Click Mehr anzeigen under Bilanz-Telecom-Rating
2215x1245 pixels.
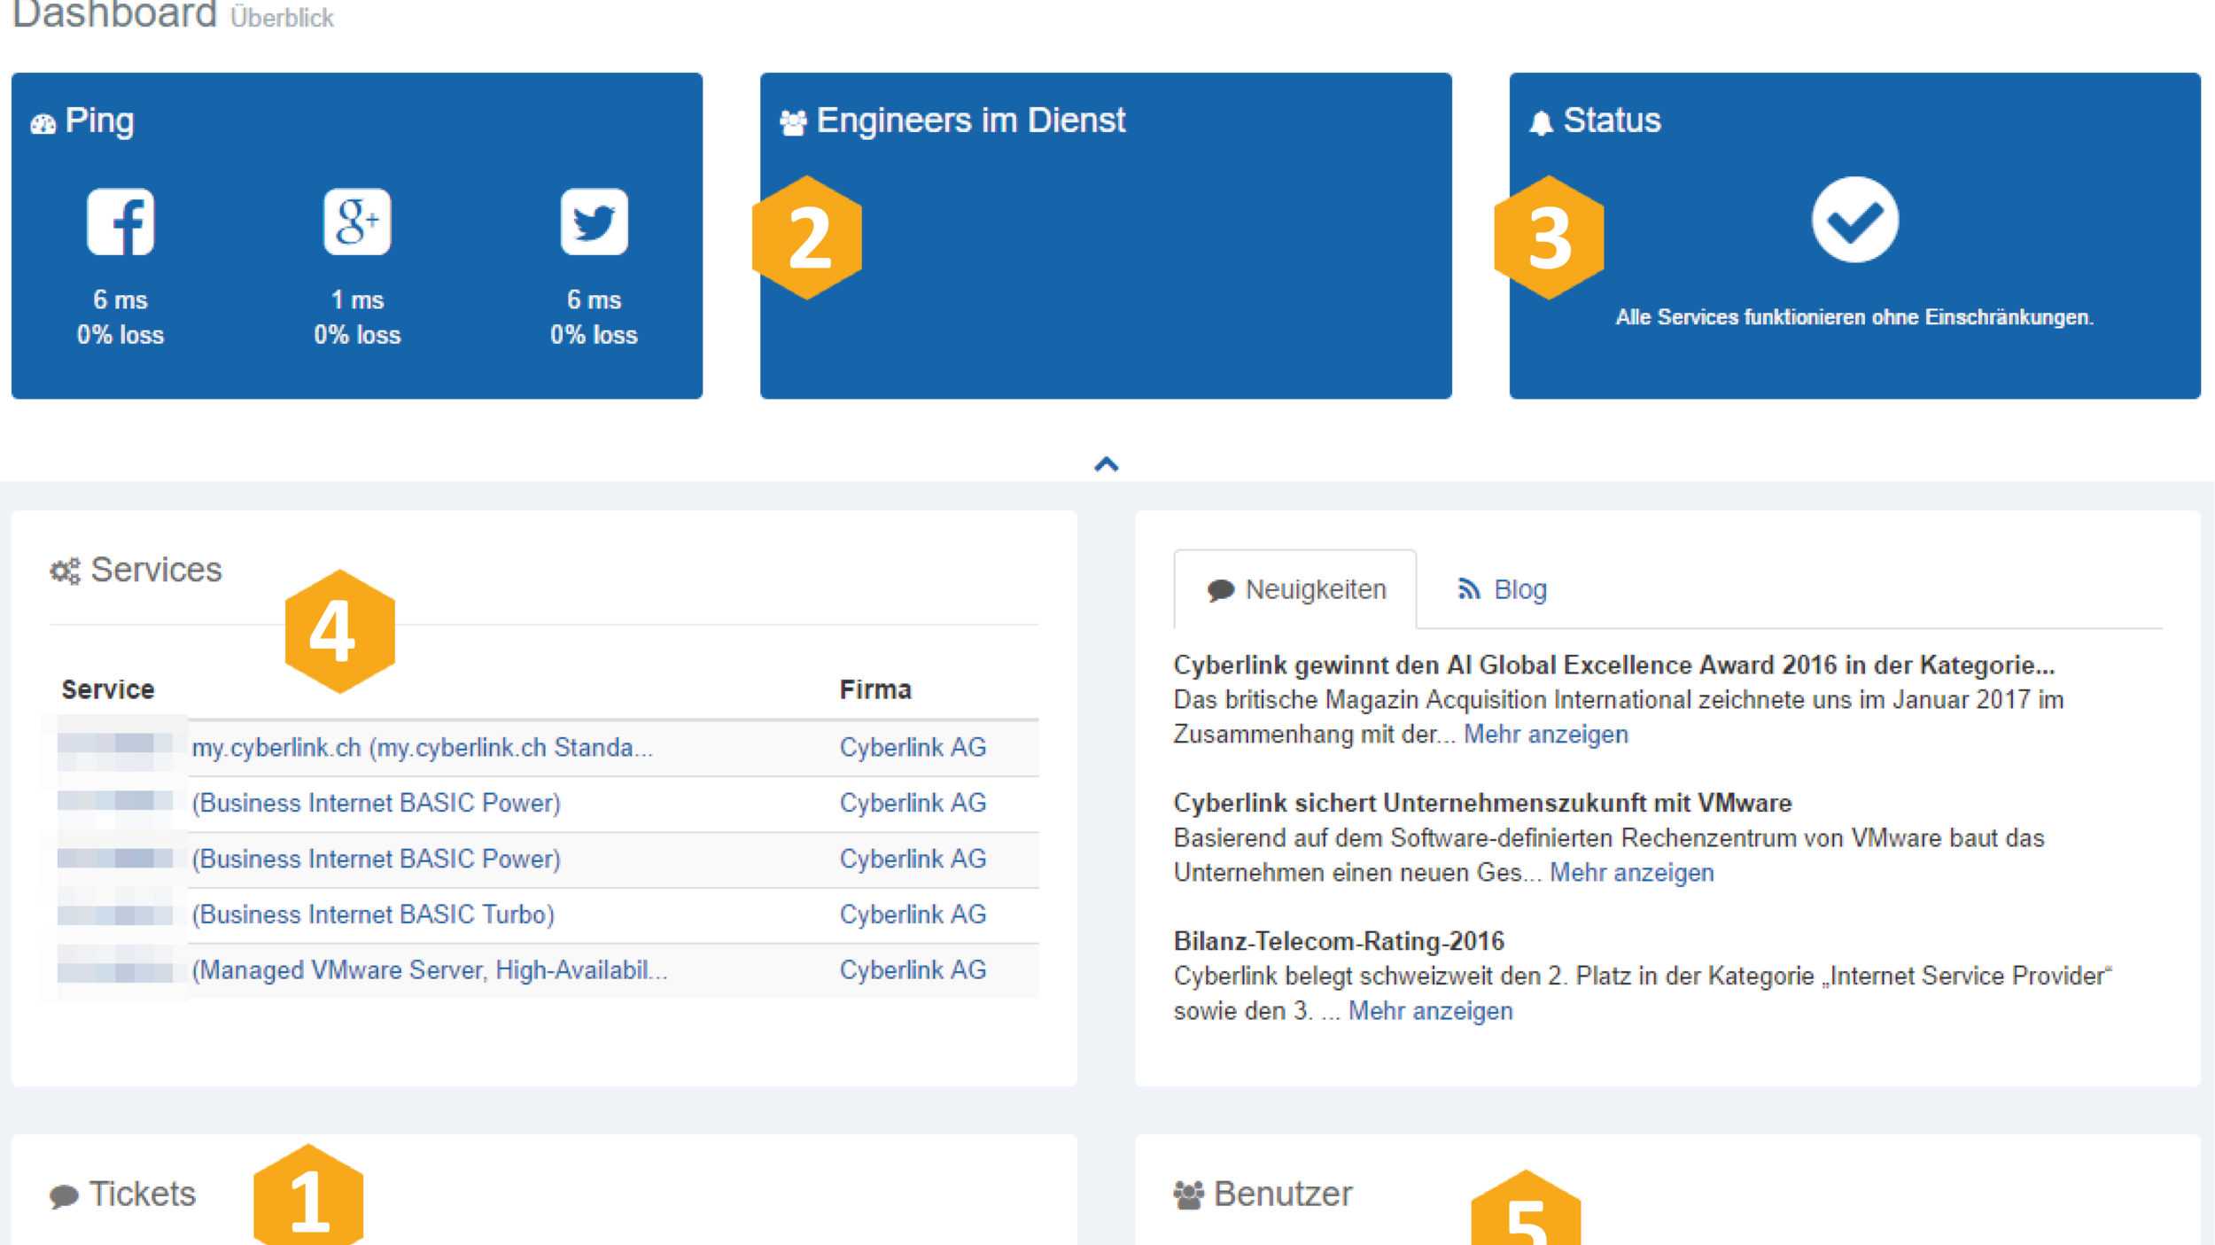point(1430,1010)
